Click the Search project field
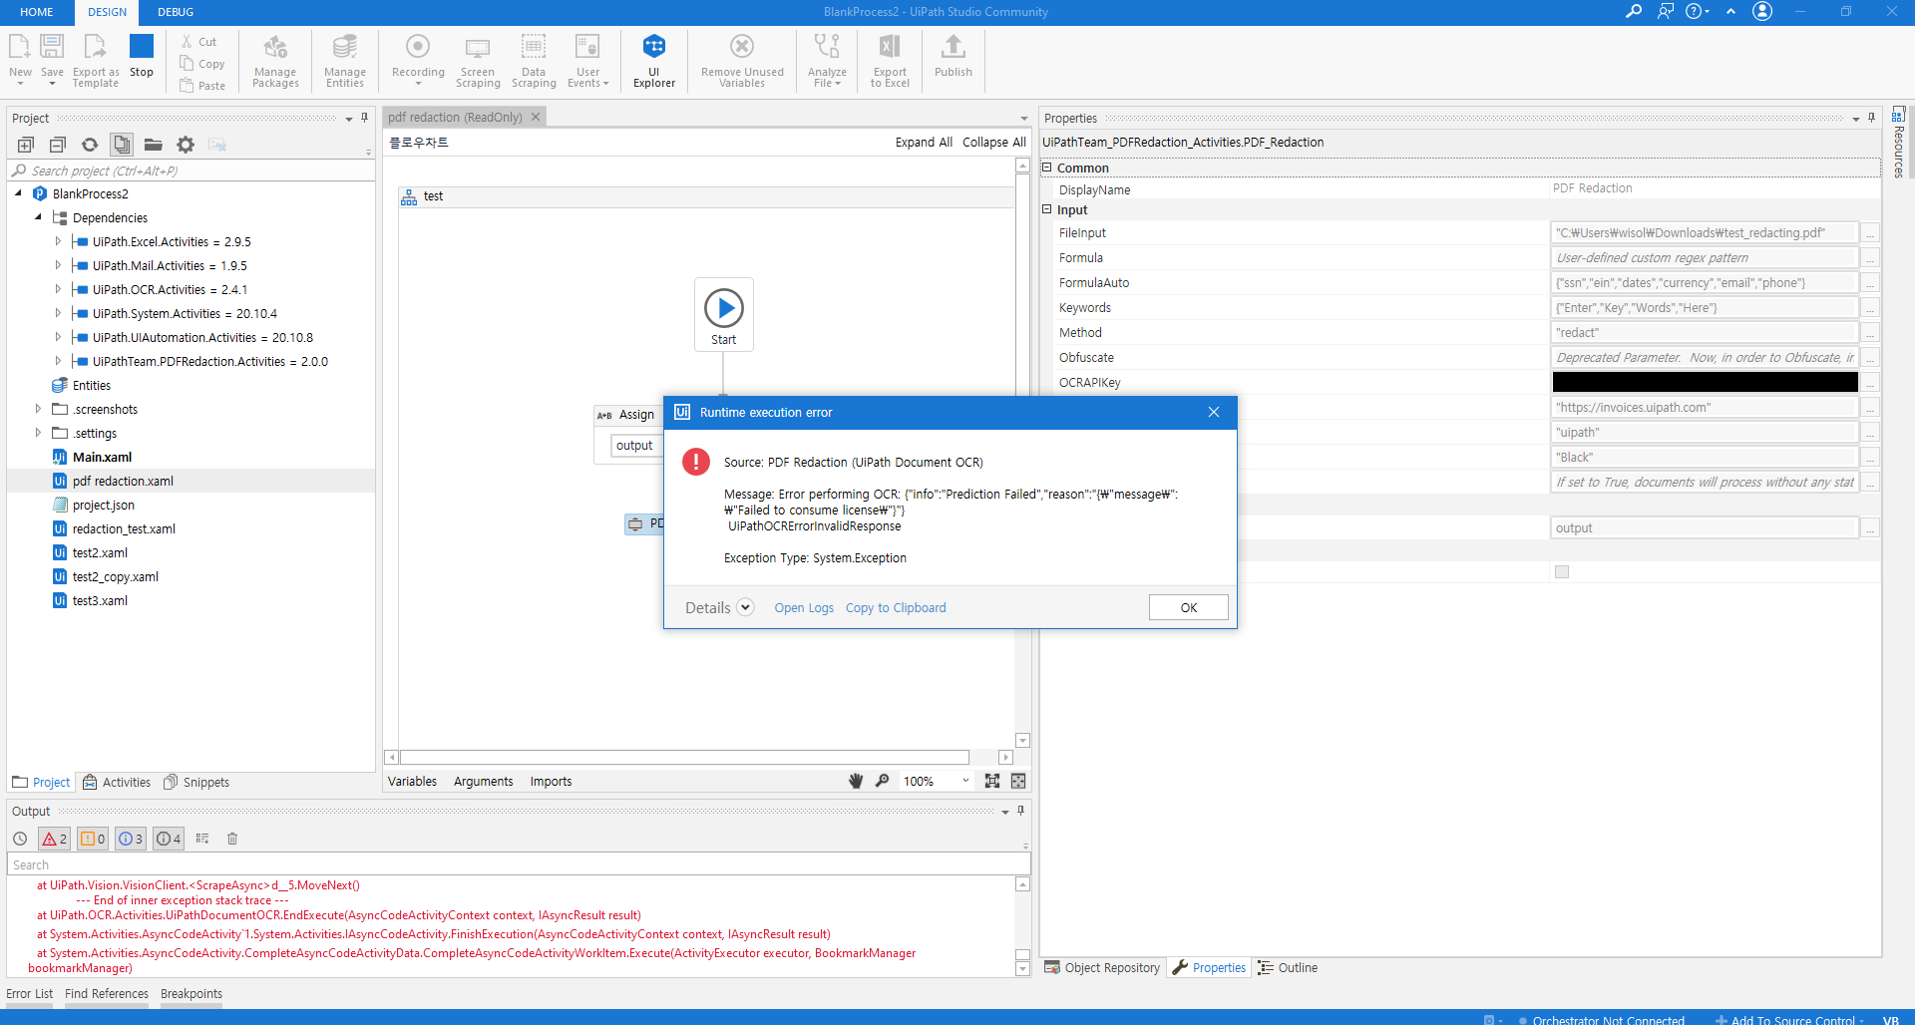This screenshot has height=1025, width=1915. [x=190, y=171]
